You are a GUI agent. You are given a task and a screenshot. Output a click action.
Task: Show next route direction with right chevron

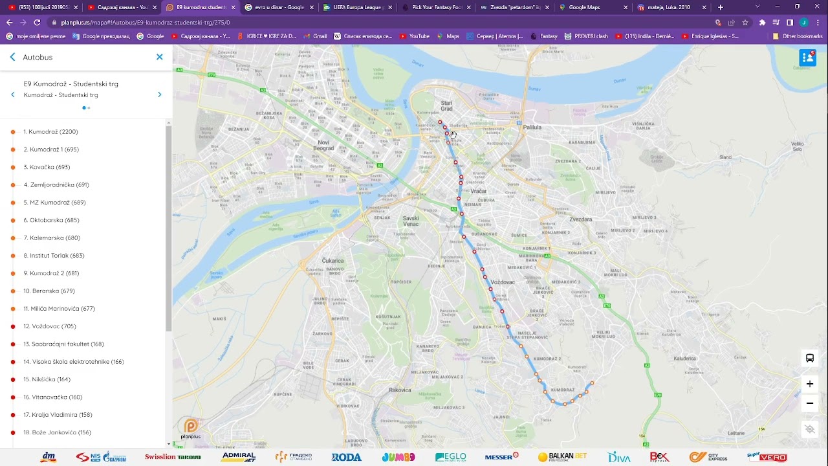pyautogui.click(x=160, y=94)
